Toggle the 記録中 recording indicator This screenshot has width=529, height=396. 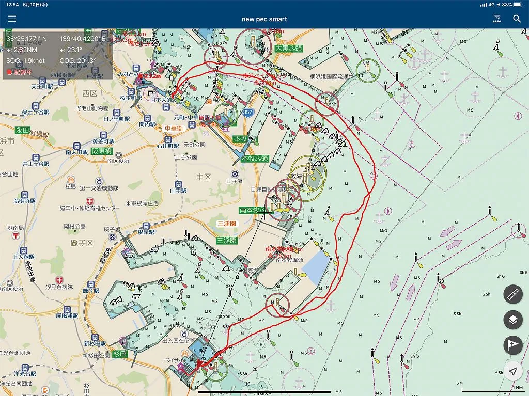19,72
